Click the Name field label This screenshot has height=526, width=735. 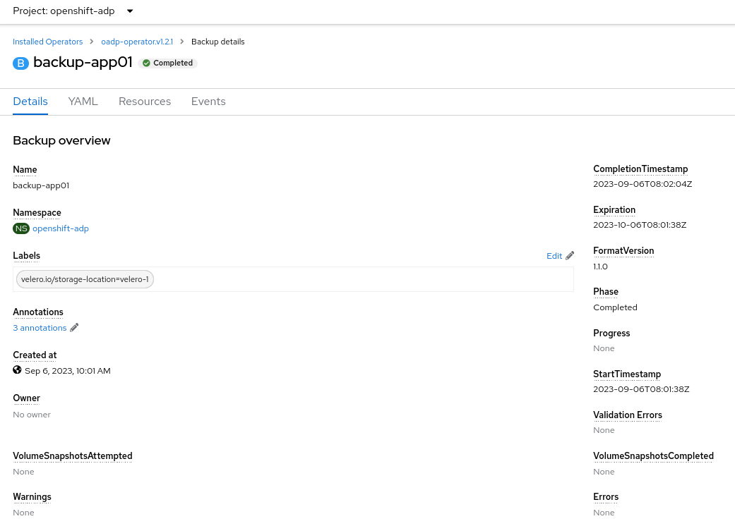[25, 170]
